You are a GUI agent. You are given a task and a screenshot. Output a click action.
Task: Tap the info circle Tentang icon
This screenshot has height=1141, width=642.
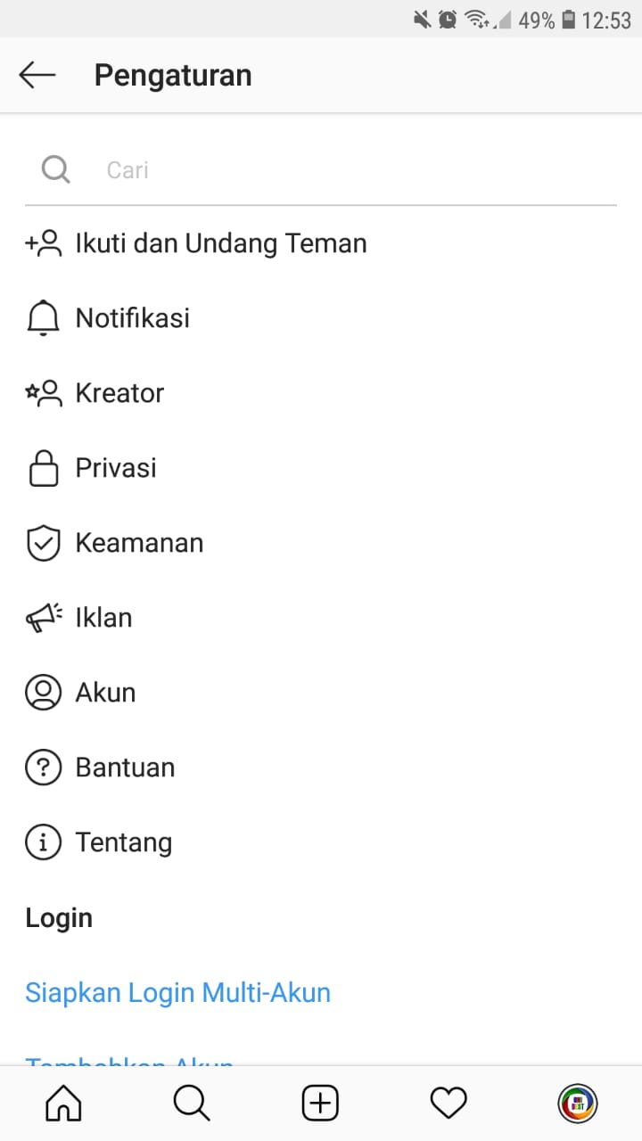click(x=44, y=842)
